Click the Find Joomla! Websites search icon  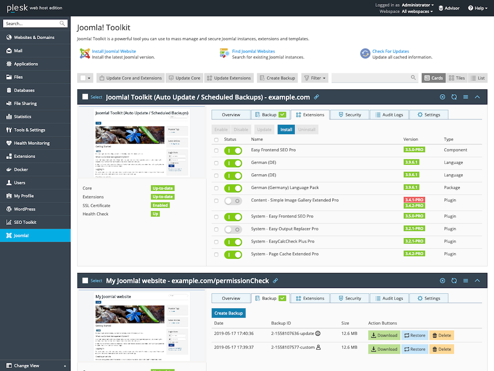[x=224, y=53]
